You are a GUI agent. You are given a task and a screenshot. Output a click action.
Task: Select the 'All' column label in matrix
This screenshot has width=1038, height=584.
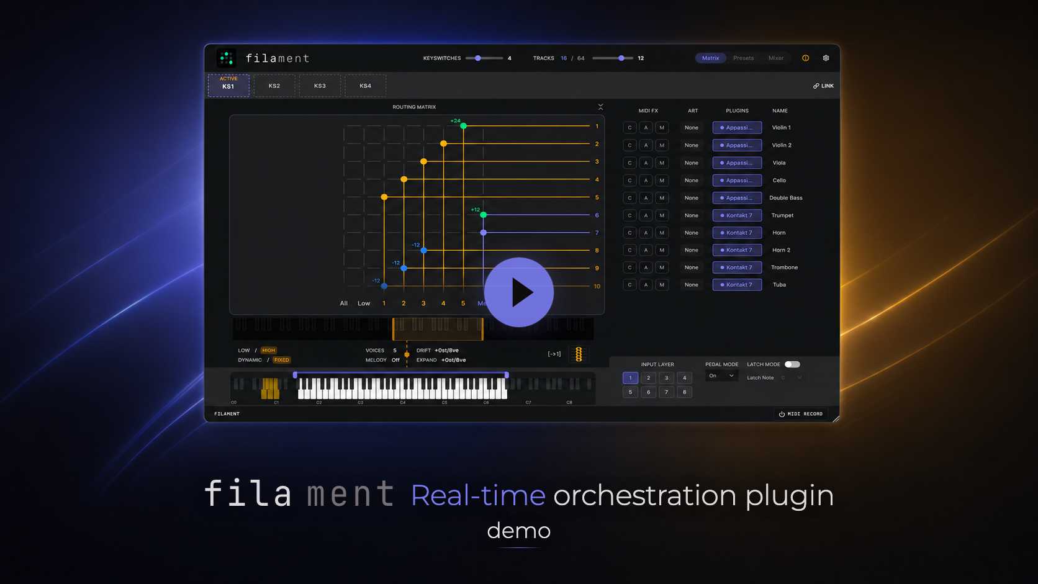344,303
